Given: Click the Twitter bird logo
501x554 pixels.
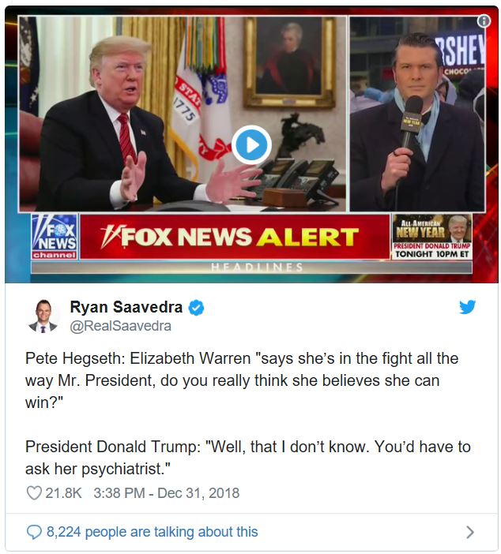Looking at the screenshot, I should [x=467, y=307].
